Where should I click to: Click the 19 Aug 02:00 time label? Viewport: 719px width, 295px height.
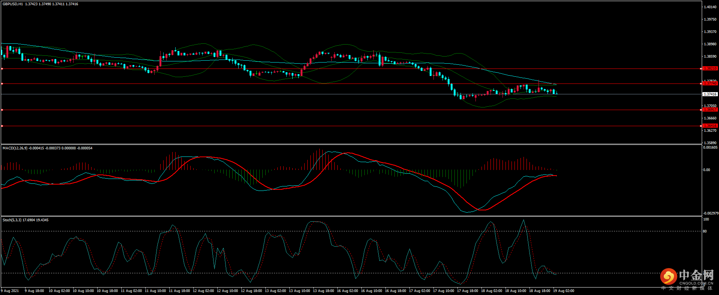coord(563,291)
